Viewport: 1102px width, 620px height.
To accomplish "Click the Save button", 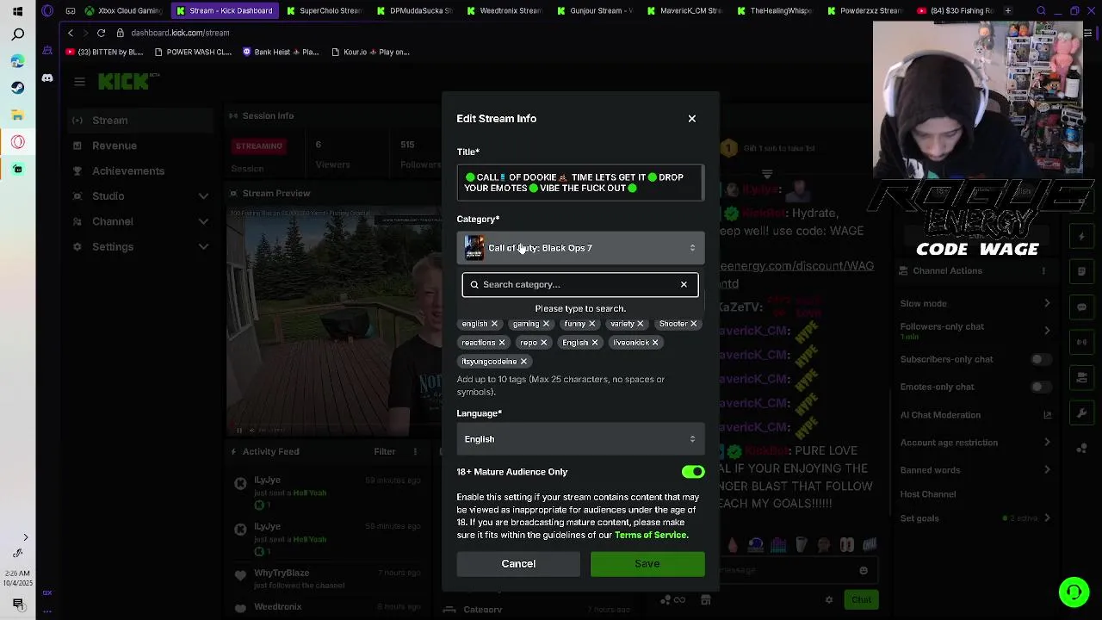I will tap(647, 564).
